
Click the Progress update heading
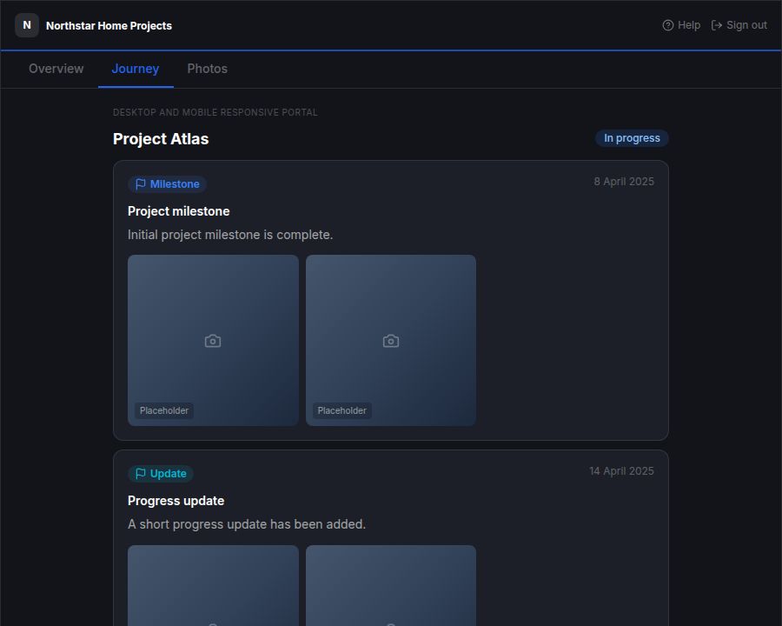coord(176,501)
